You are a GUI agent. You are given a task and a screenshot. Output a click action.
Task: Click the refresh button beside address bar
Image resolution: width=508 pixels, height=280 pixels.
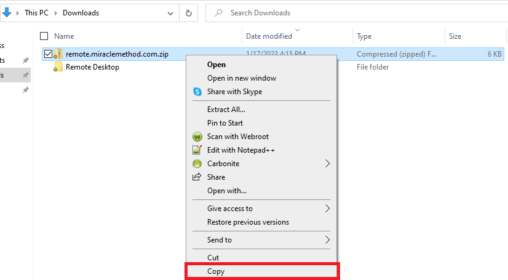(189, 13)
